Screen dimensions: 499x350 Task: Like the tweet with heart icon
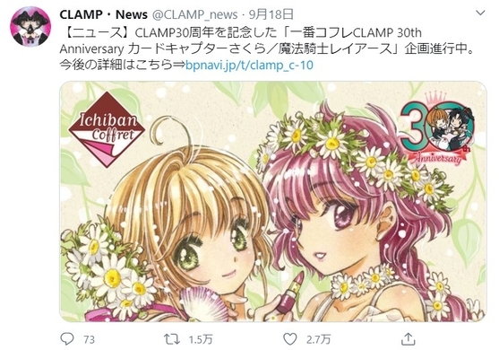pyautogui.click(x=290, y=339)
